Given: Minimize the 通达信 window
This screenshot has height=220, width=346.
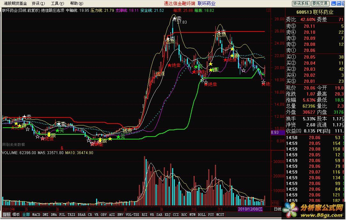Looking at the screenshot, I should coord(334,3).
